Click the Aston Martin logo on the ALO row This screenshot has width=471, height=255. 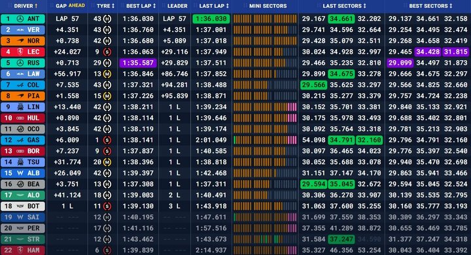pos(20,195)
